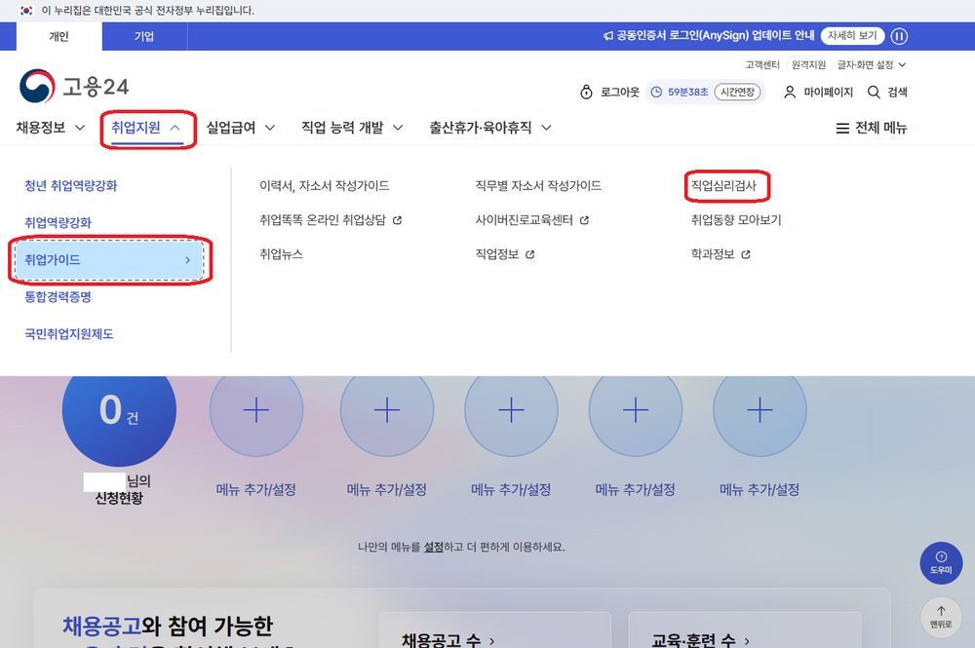The image size is (975, 648).
Task: Open 마이페이지 via the person icon
Action: (x=789, y=92)
